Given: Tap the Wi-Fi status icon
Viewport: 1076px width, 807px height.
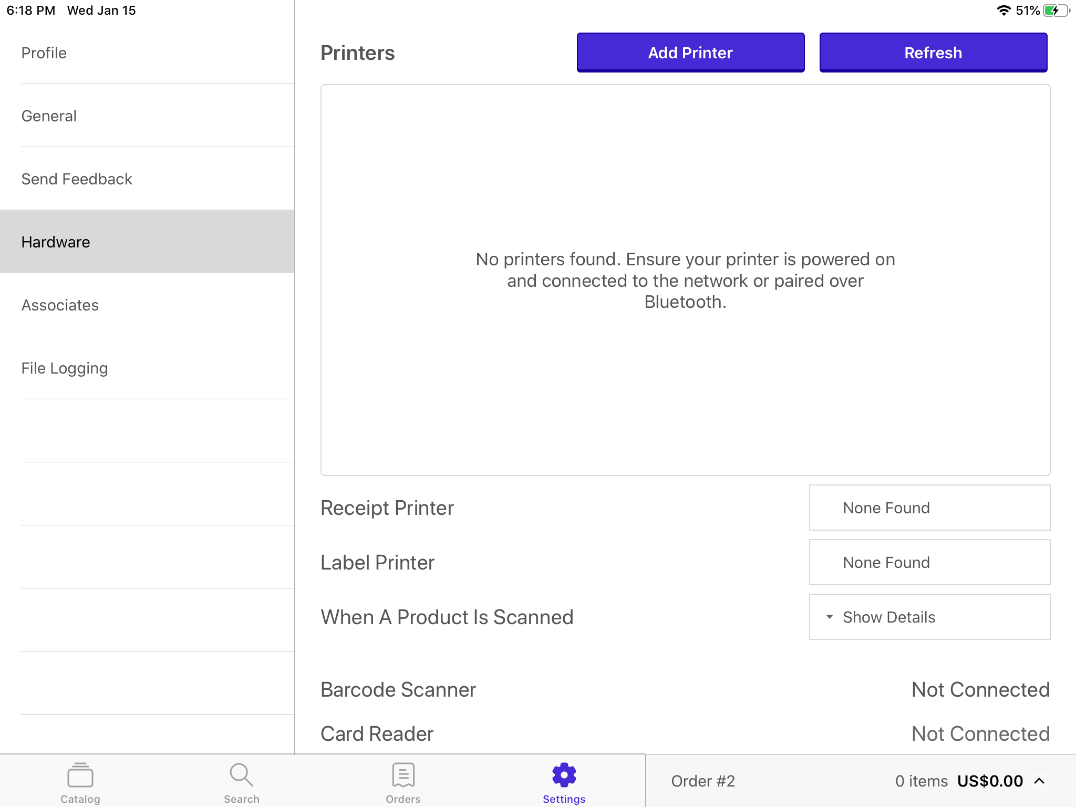Looking at the screenshot, I should point(1003,11).
